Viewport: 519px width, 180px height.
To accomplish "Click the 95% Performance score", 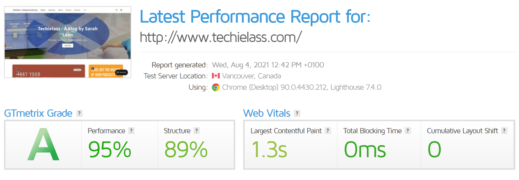I will (x=110, y=150).
